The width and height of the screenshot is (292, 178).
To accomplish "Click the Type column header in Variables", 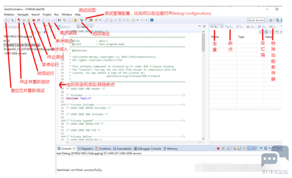I will pyautogui.click(x=241, y=37).
